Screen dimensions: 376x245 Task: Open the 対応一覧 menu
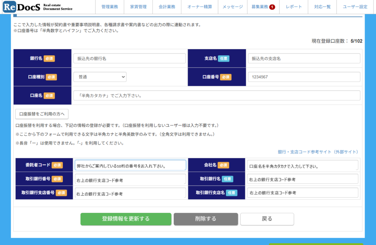322,7
